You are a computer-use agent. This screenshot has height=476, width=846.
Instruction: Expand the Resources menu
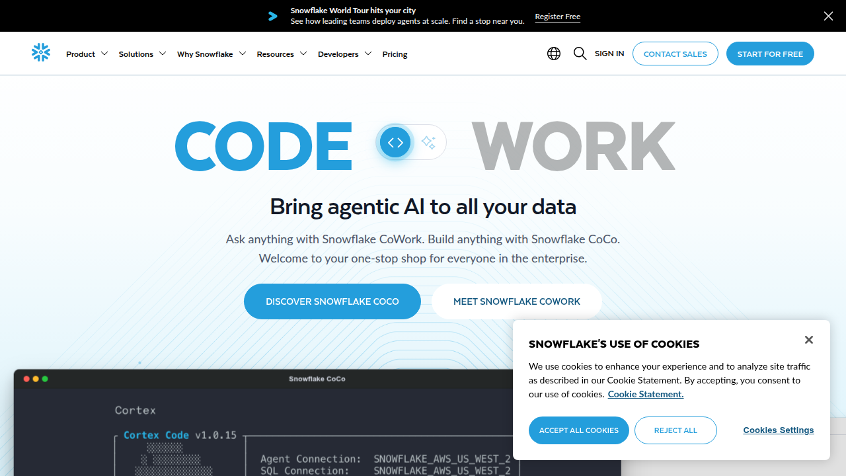282,54
